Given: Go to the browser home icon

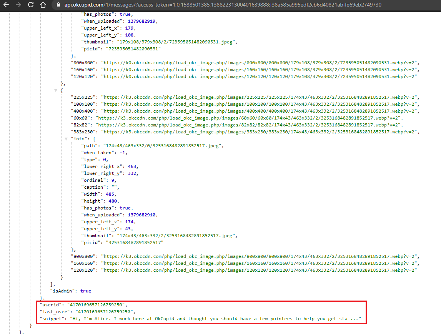Looking at the screenshot, I should tap(43, 5).
